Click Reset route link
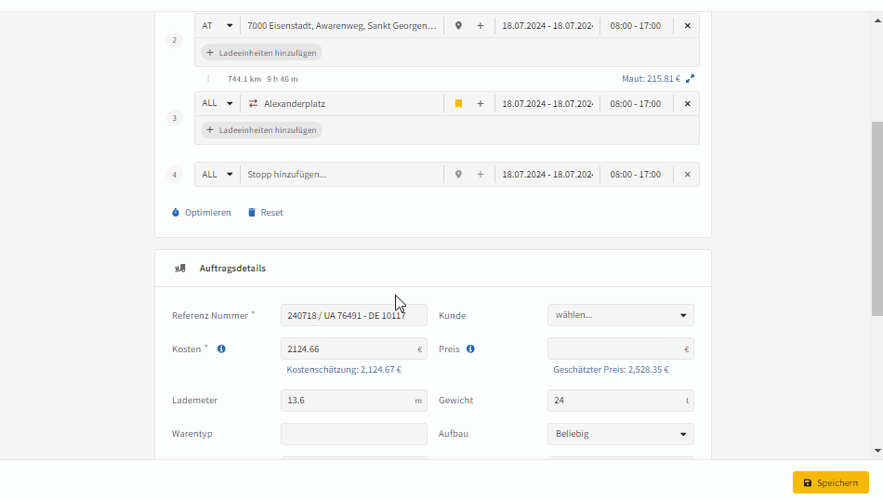This screenshot has height=500, width=883. tap(265, 212)
